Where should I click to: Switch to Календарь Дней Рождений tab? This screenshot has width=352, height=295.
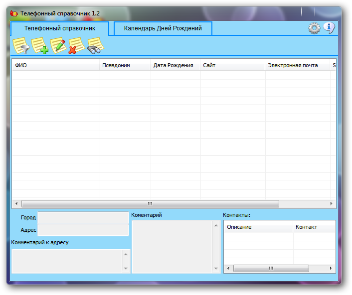point(163,28)
